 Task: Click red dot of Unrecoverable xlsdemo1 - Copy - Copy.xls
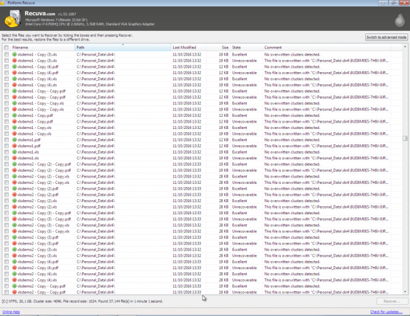pyautogui.click(x=15, y=109)
